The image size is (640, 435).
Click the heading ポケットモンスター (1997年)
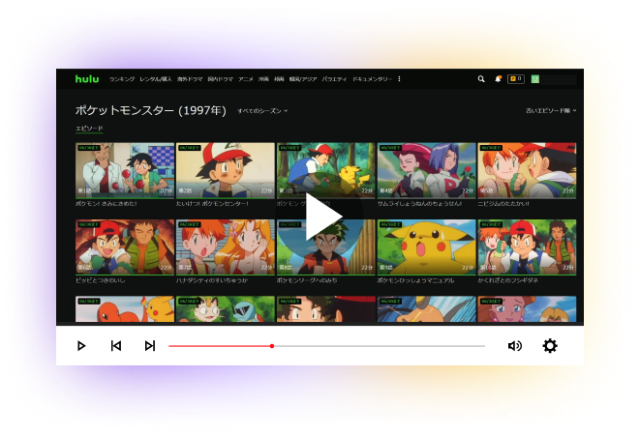point(151,110)
